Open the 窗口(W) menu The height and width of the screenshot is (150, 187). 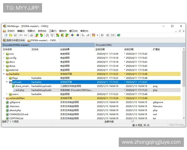click(74, 31)
